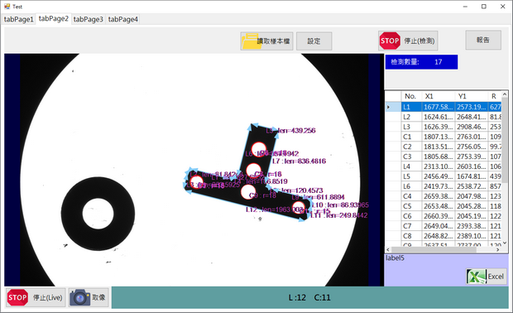The height and width of the screenshot is (313, 513).
Task: Click the blue 檢測數量 count box
Action: [x=421, y=62]
